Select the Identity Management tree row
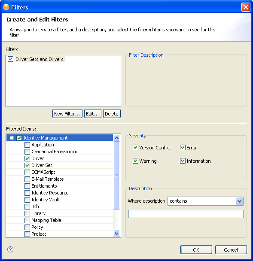 tap(60, 138)
